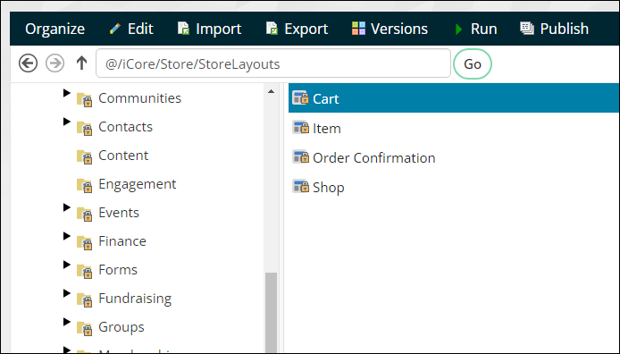Expand the Communities folder
Viewport: 620px width, 354px height.
(67, 93)
